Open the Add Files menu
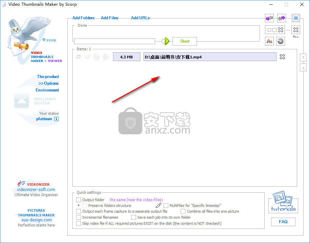The image size is (310, 243). coord(109,18)
